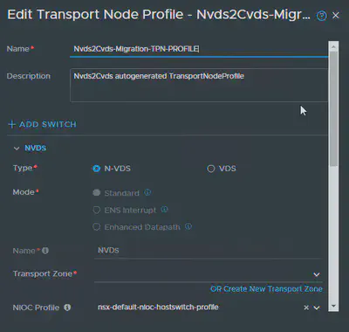Click the info icon beside NIOC Profile
The height and width of the screenshot is (332, 349).
coord(67,308)
